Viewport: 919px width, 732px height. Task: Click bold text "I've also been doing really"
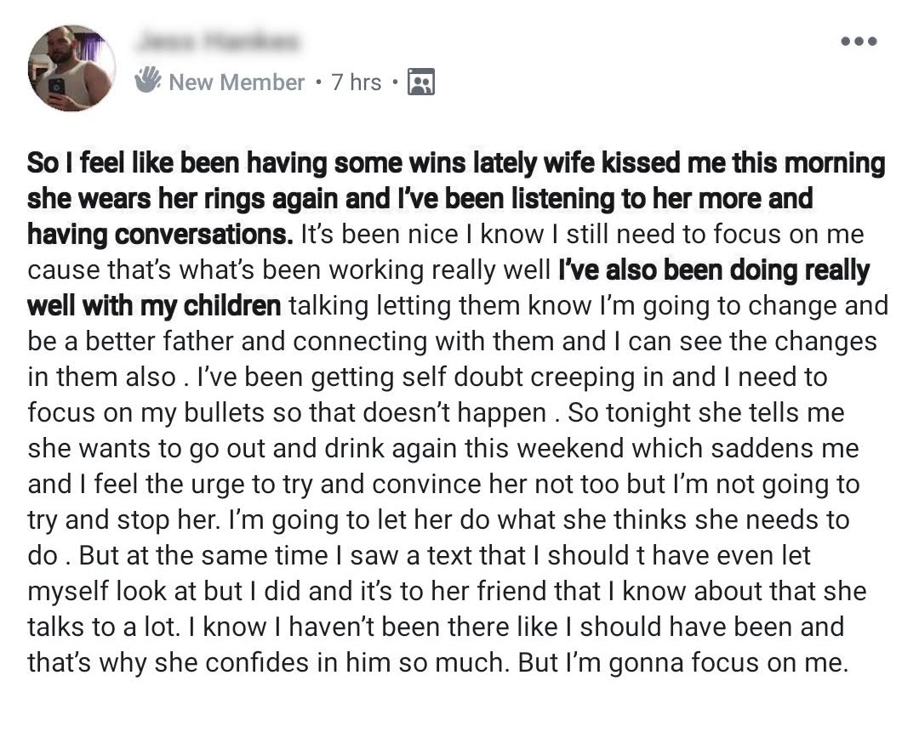(713, 270)
